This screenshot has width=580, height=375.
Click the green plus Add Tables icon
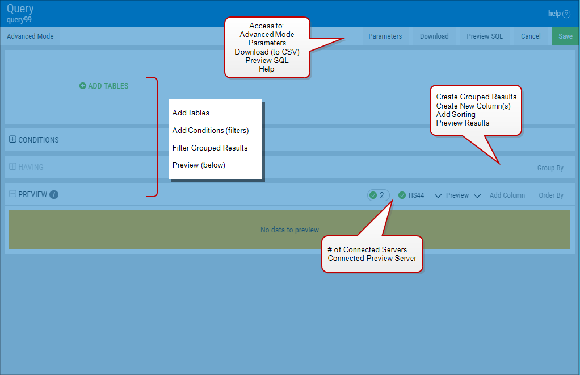pyautogui.click(x=83, y=86)
